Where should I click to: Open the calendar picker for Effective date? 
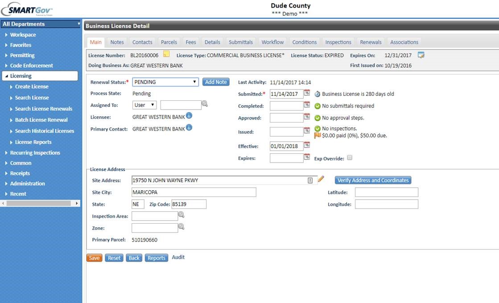click(307, 145)
